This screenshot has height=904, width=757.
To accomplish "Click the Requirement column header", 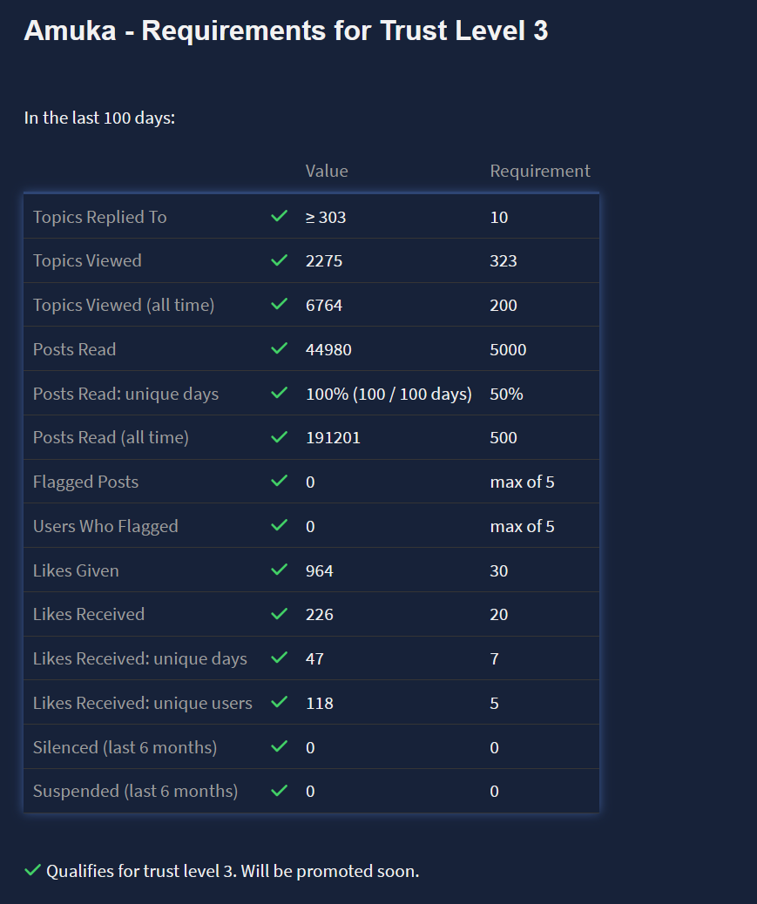I will [x=539, y=171].
